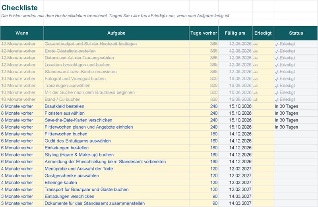Image resolution: width=318 pixels, height=207 pixels.
Task: Click the due date of Menüprobe row
Action: point(235,169)
